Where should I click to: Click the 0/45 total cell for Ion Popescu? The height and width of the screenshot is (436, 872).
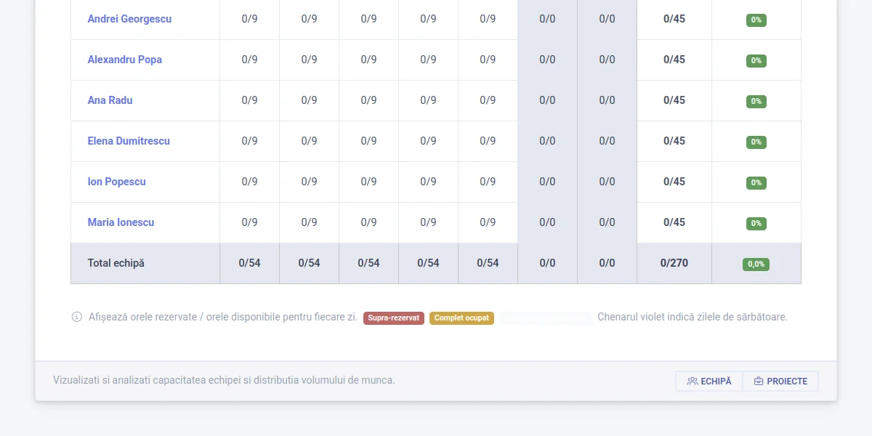point(674,182)
